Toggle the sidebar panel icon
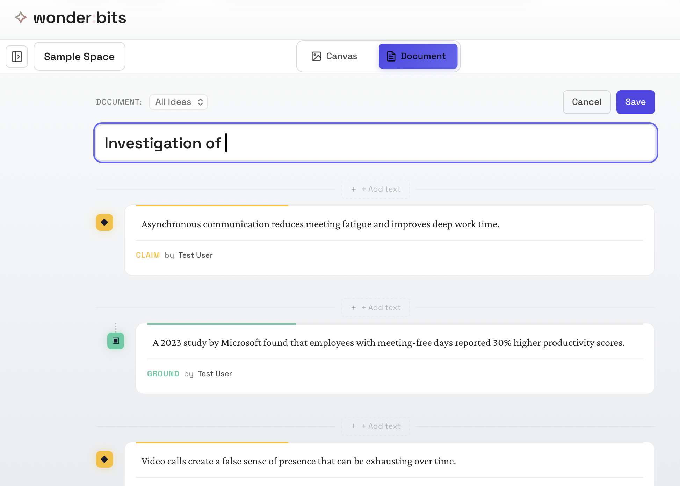Image resolution: width=680 pixels, height=486 pixels. [17, 57]
